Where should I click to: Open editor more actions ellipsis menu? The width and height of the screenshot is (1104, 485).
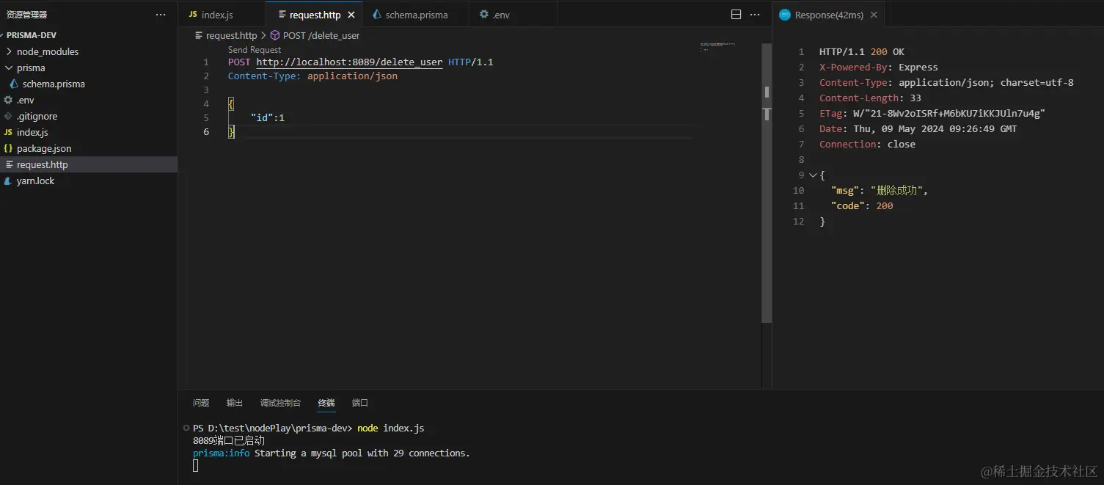pyautogui.click(x=755, y=15)
